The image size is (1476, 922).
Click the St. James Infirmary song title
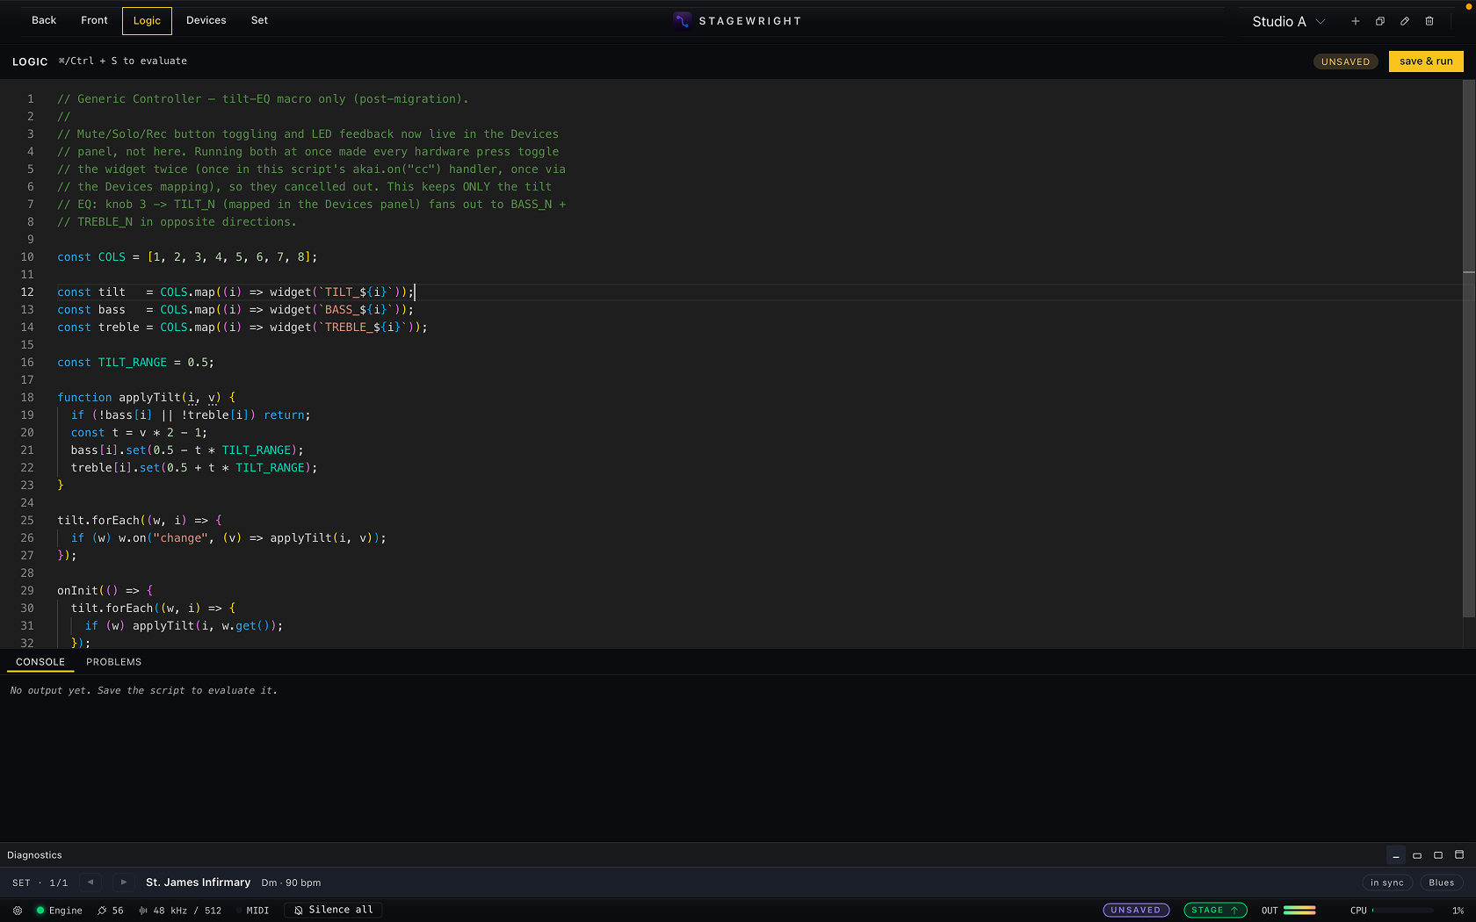pyautogui.click(x=198, y=882)
